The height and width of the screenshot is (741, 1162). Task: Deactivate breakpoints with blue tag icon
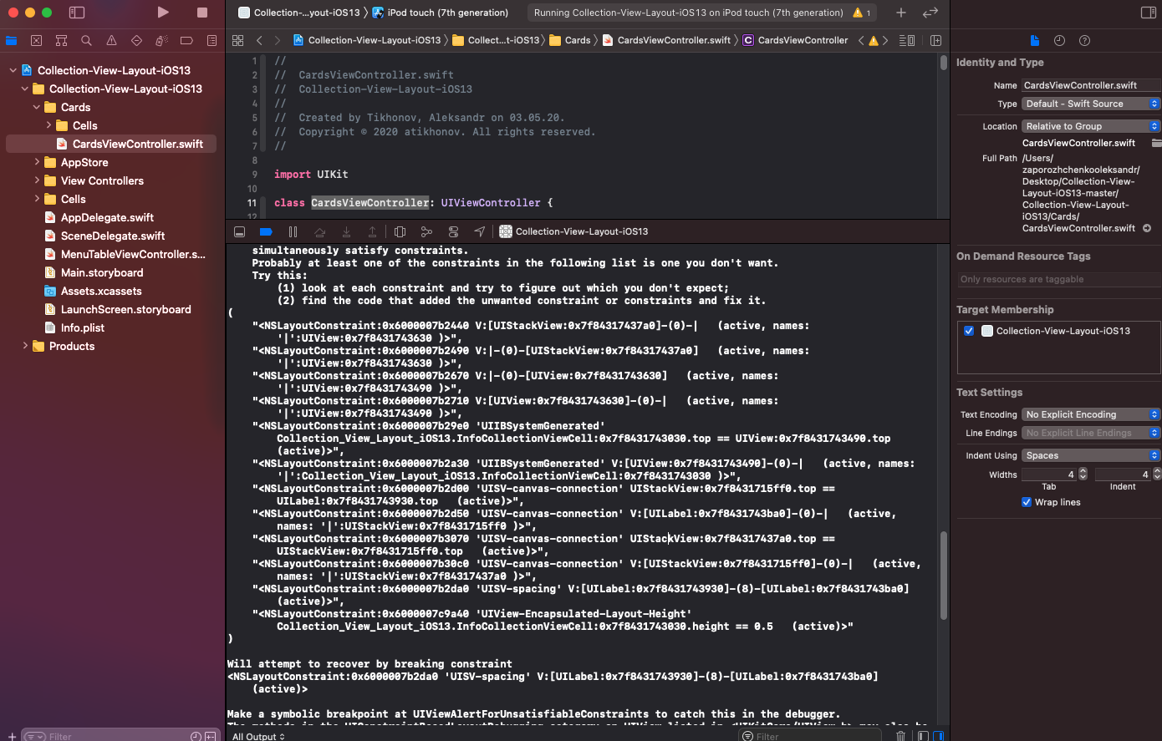click(266, 231)
